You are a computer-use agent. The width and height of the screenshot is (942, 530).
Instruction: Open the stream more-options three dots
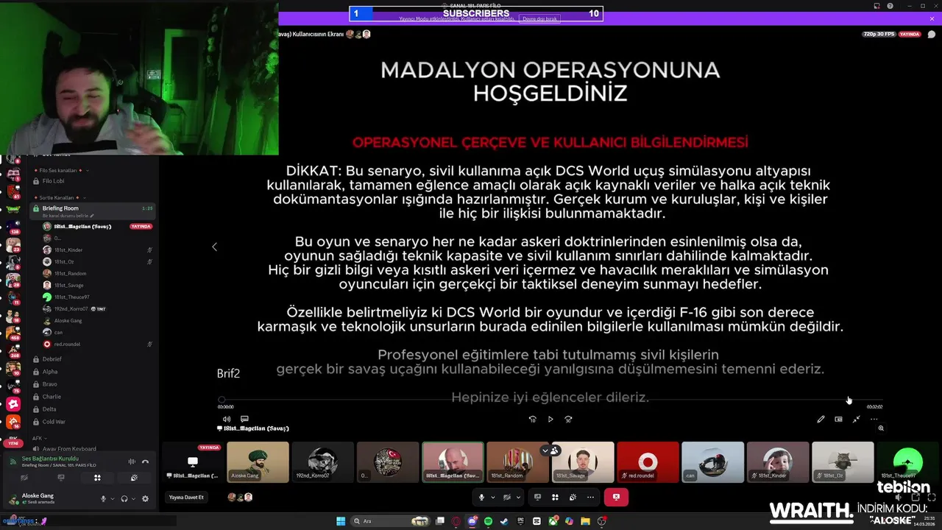click(x=874, y=419)
